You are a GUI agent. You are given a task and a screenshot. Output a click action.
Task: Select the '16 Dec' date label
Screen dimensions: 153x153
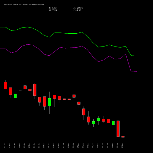pyautogui.click(x=5, y=145)
